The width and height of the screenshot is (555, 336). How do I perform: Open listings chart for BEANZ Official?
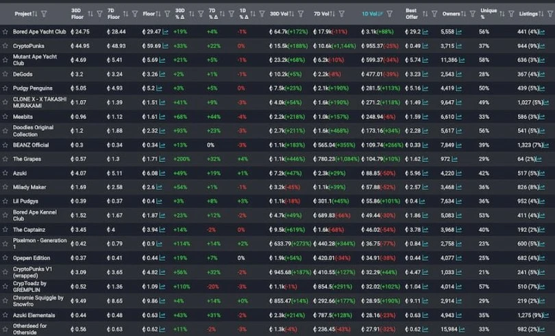click(547, 145)
